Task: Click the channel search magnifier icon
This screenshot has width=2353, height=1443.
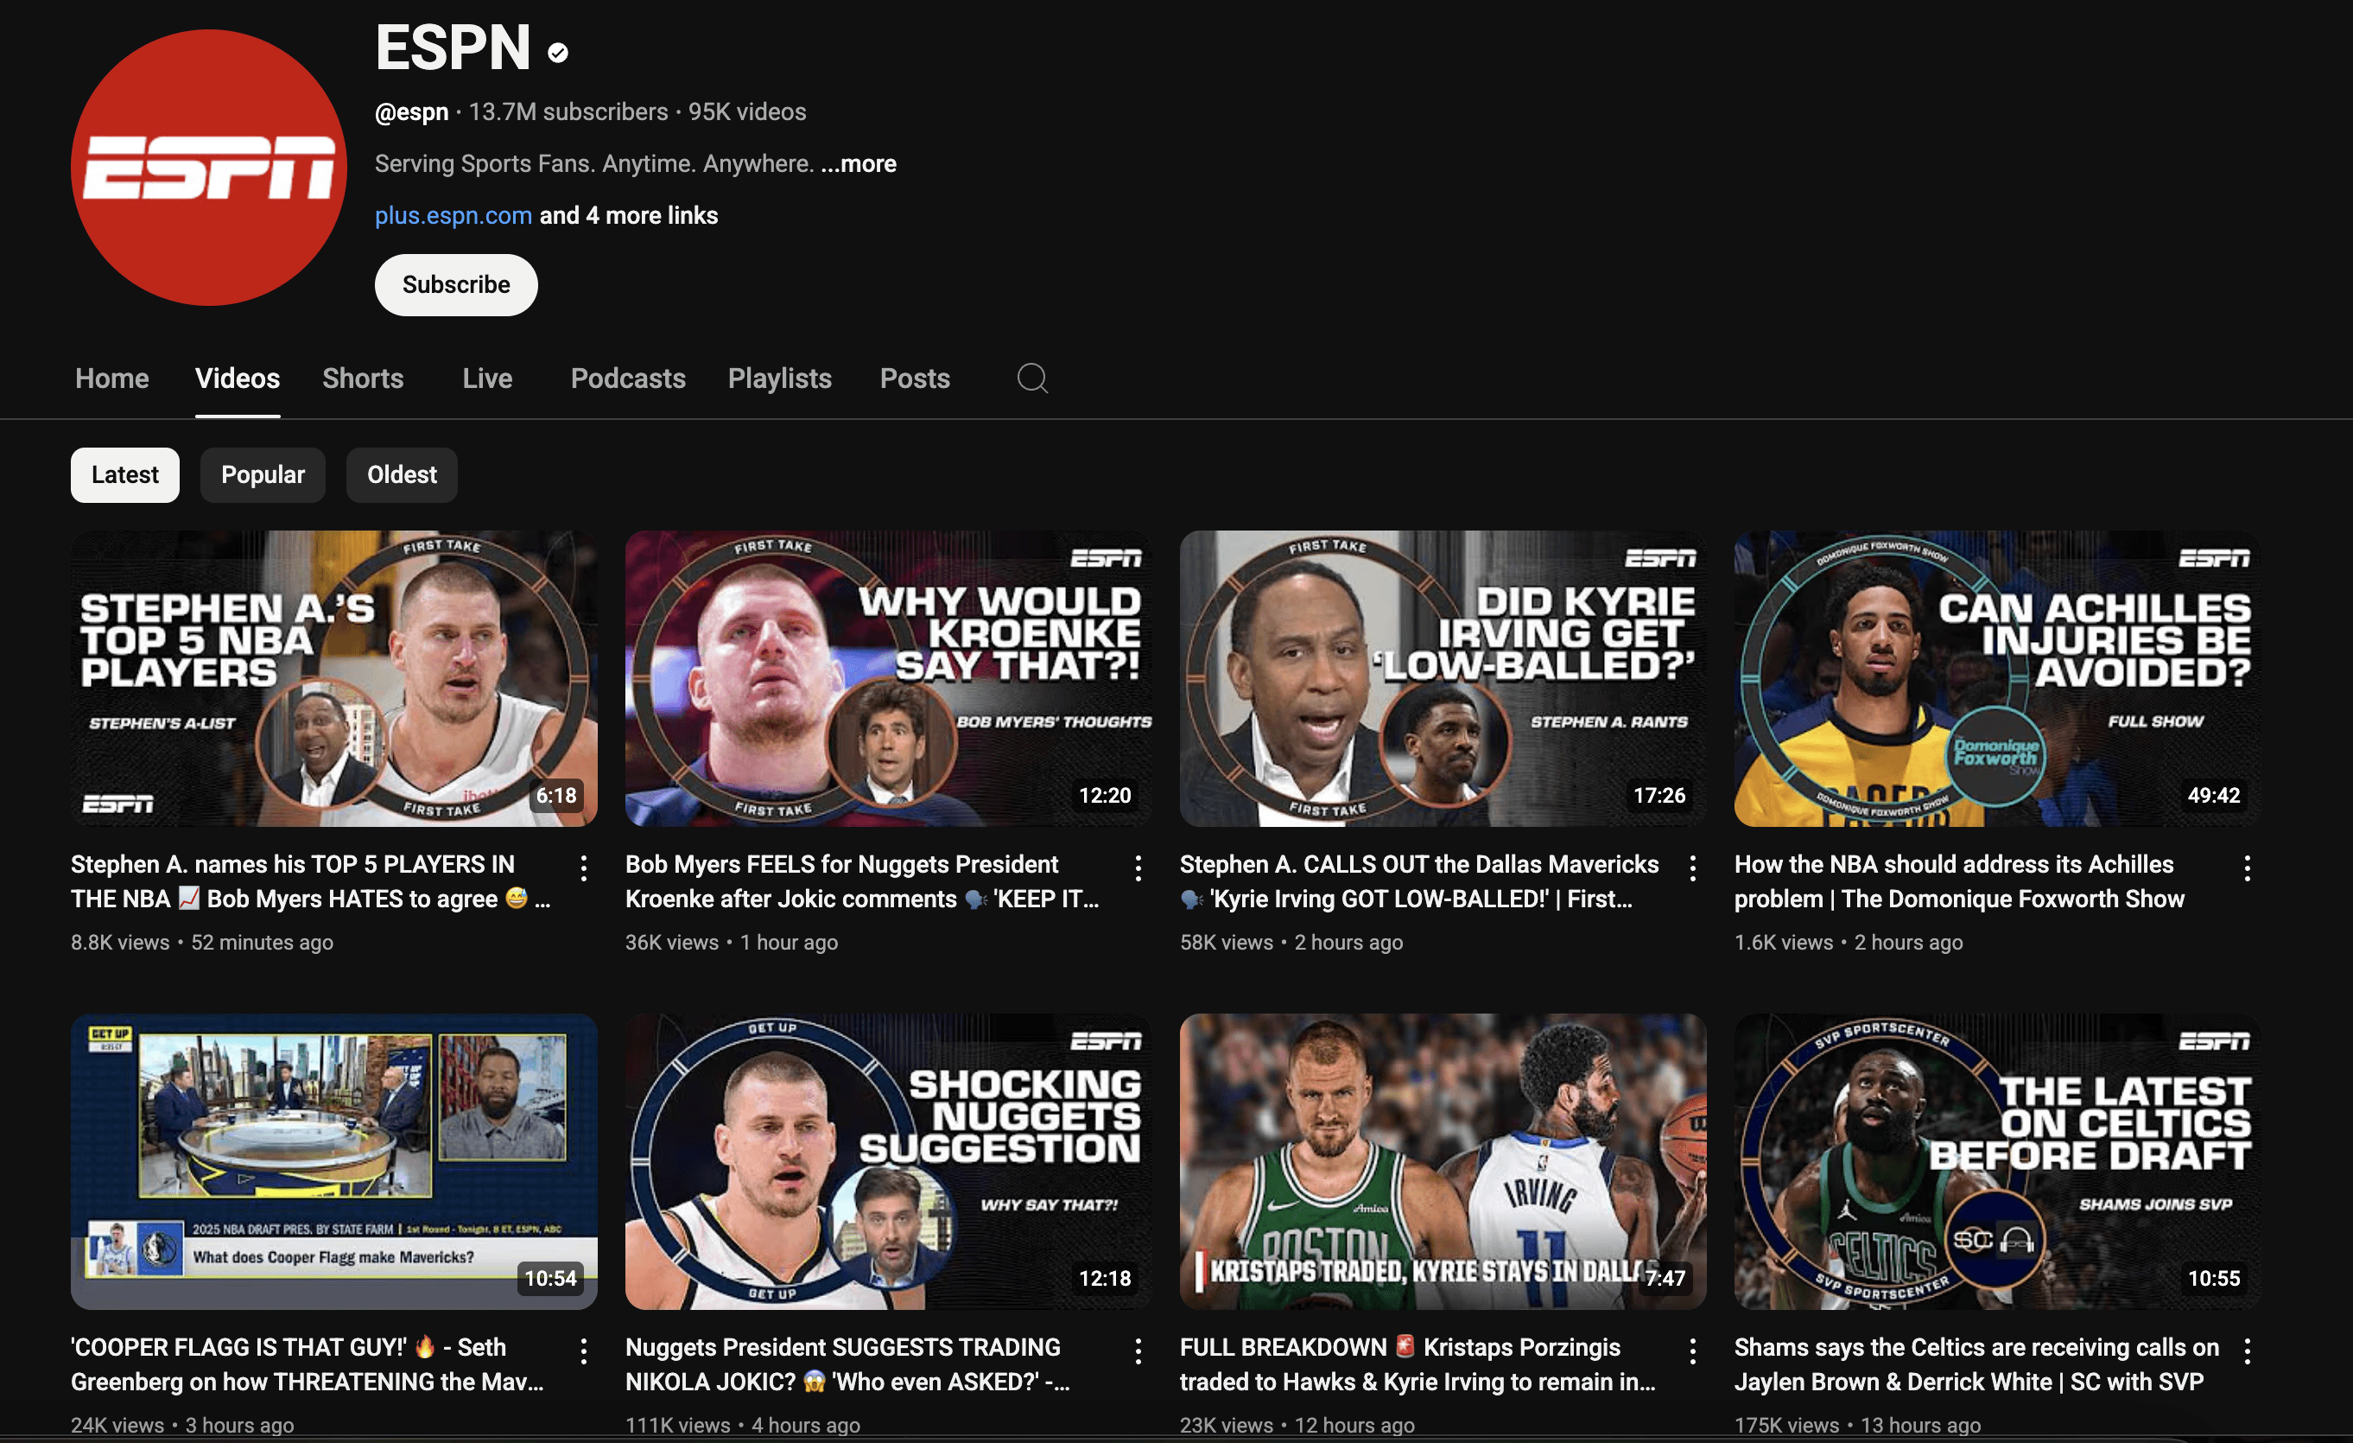Action: click(x=1032, y=378)
